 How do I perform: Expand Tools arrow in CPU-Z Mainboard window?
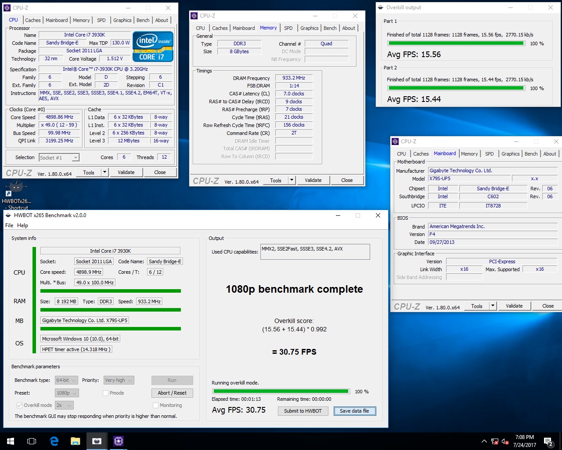[493, 306]
